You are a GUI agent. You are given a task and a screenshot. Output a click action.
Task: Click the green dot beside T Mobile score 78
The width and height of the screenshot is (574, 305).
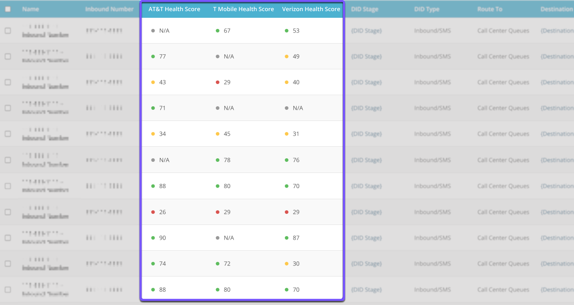217,160
